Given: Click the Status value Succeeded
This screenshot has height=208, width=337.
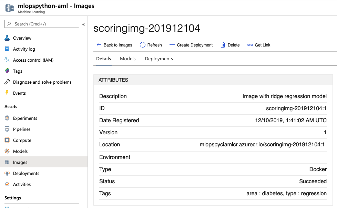Looking at the screenshot, I should [313, 181].
